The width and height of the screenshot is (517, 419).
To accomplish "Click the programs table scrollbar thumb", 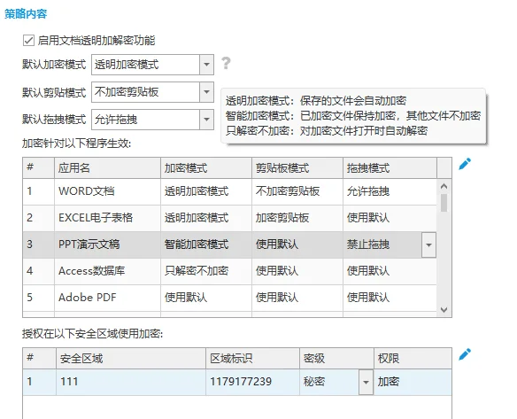I will point(444,203).
